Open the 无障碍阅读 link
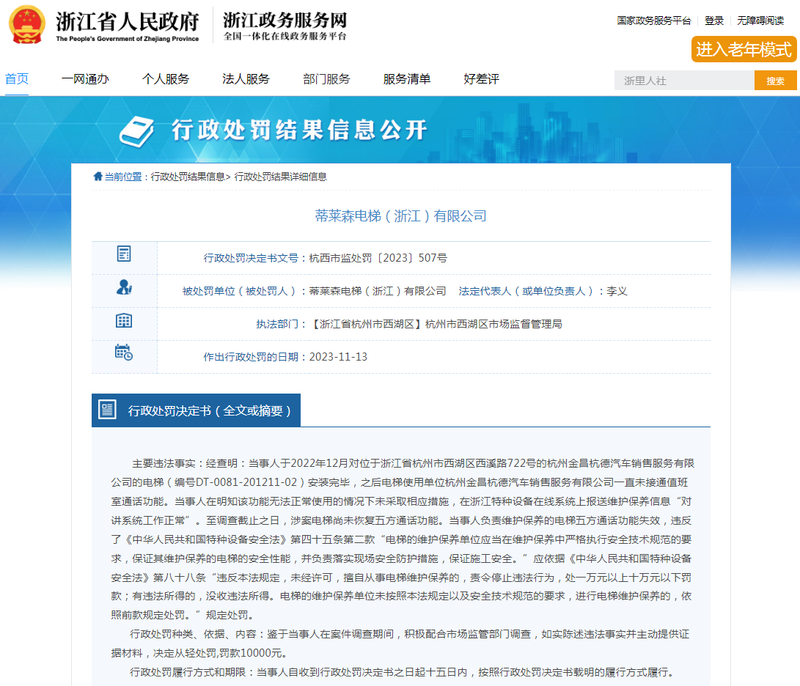The width and height of the screenshot is (800, 686). click(x=760, y=21)
